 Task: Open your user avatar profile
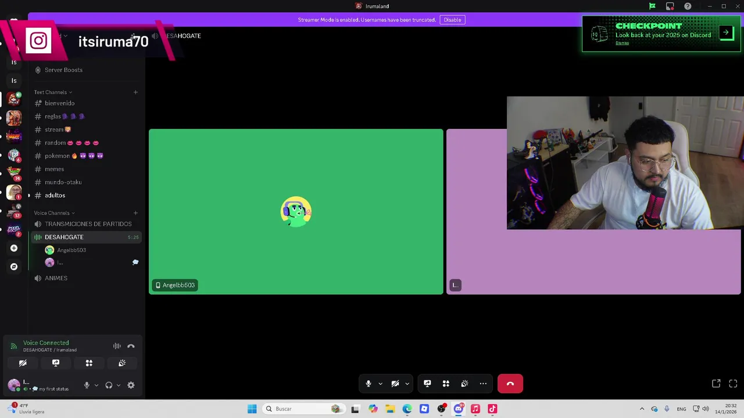coord(13,384)
